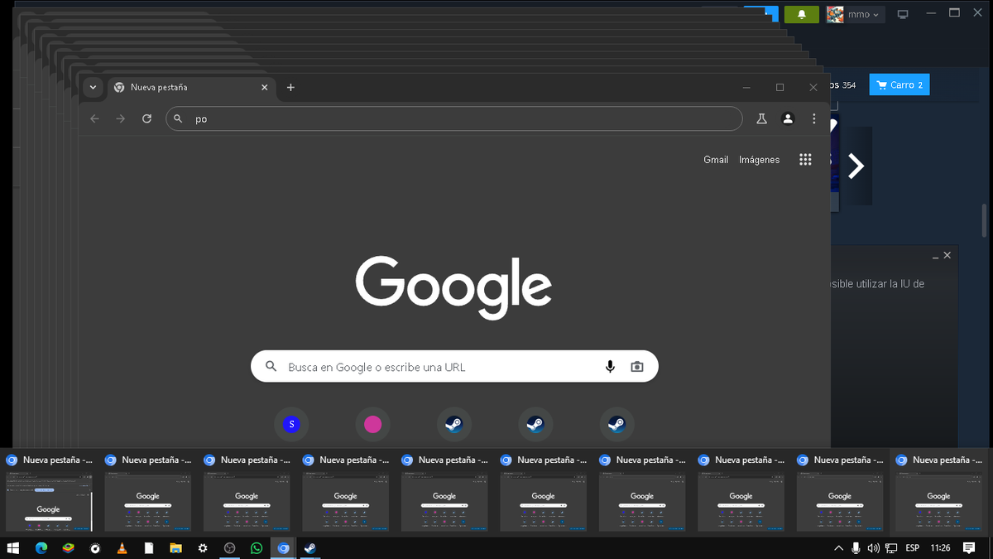The image size is (993, 559).
Task: Open the Google apps grid
Action: pyautogui.click(x=805, y=160)
